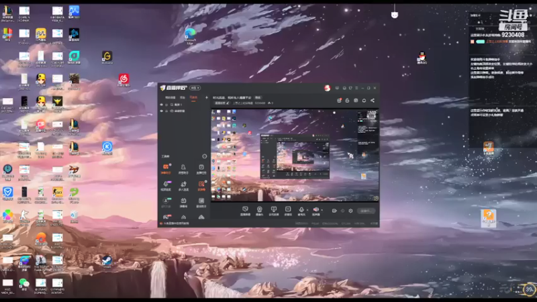Open the first tool in toolbox third row
Image resolution: width=537 pixels, height=302 pixels.
tap(166, 202)
